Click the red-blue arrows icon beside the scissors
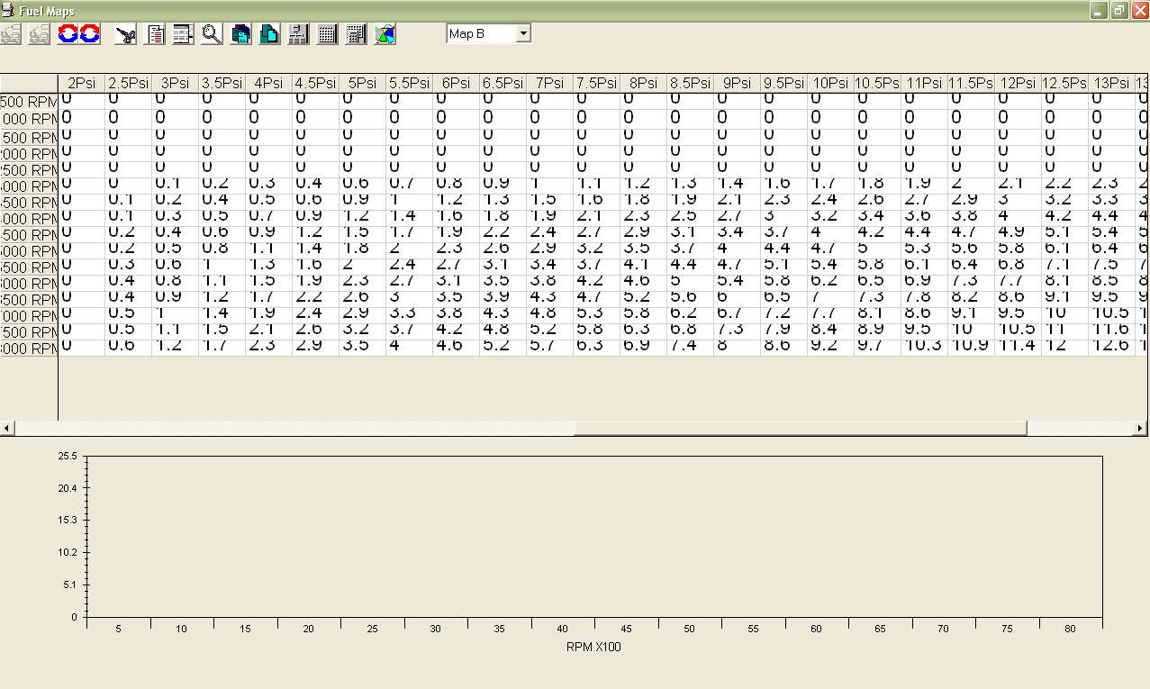 point(90,34)
